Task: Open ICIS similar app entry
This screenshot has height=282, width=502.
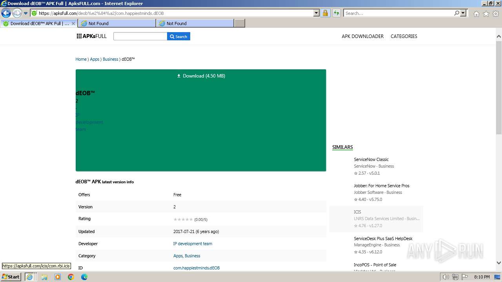Action: click(x=376, y=219)
